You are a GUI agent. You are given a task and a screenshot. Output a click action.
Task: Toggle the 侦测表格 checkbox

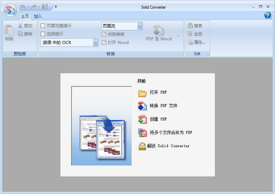[x=104, y=34]
